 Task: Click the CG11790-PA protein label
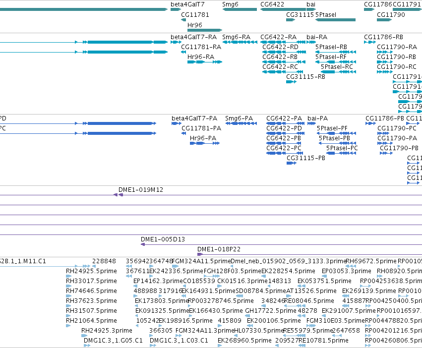click(x=397, y=138)
